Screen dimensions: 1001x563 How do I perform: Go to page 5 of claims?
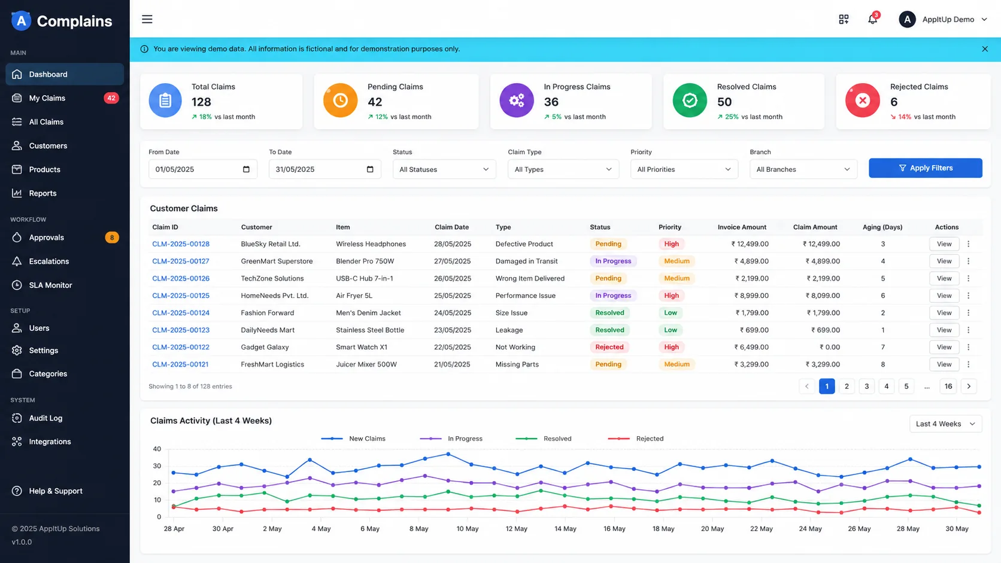[x=906, y=387]
